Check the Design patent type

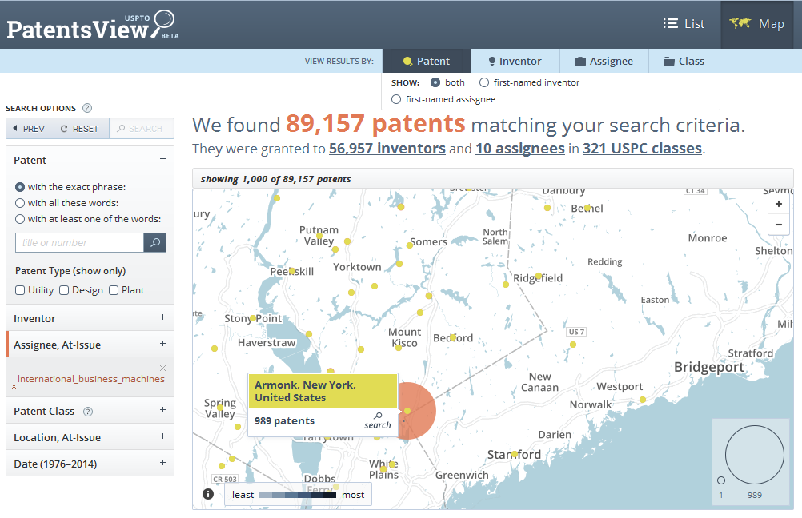pos(64,290)
